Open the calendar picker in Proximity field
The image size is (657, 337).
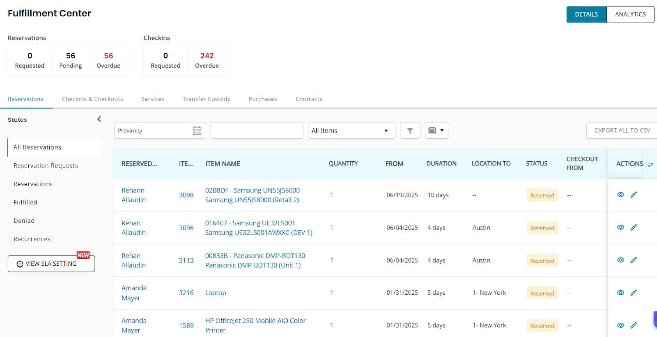[x=197, y=131]
